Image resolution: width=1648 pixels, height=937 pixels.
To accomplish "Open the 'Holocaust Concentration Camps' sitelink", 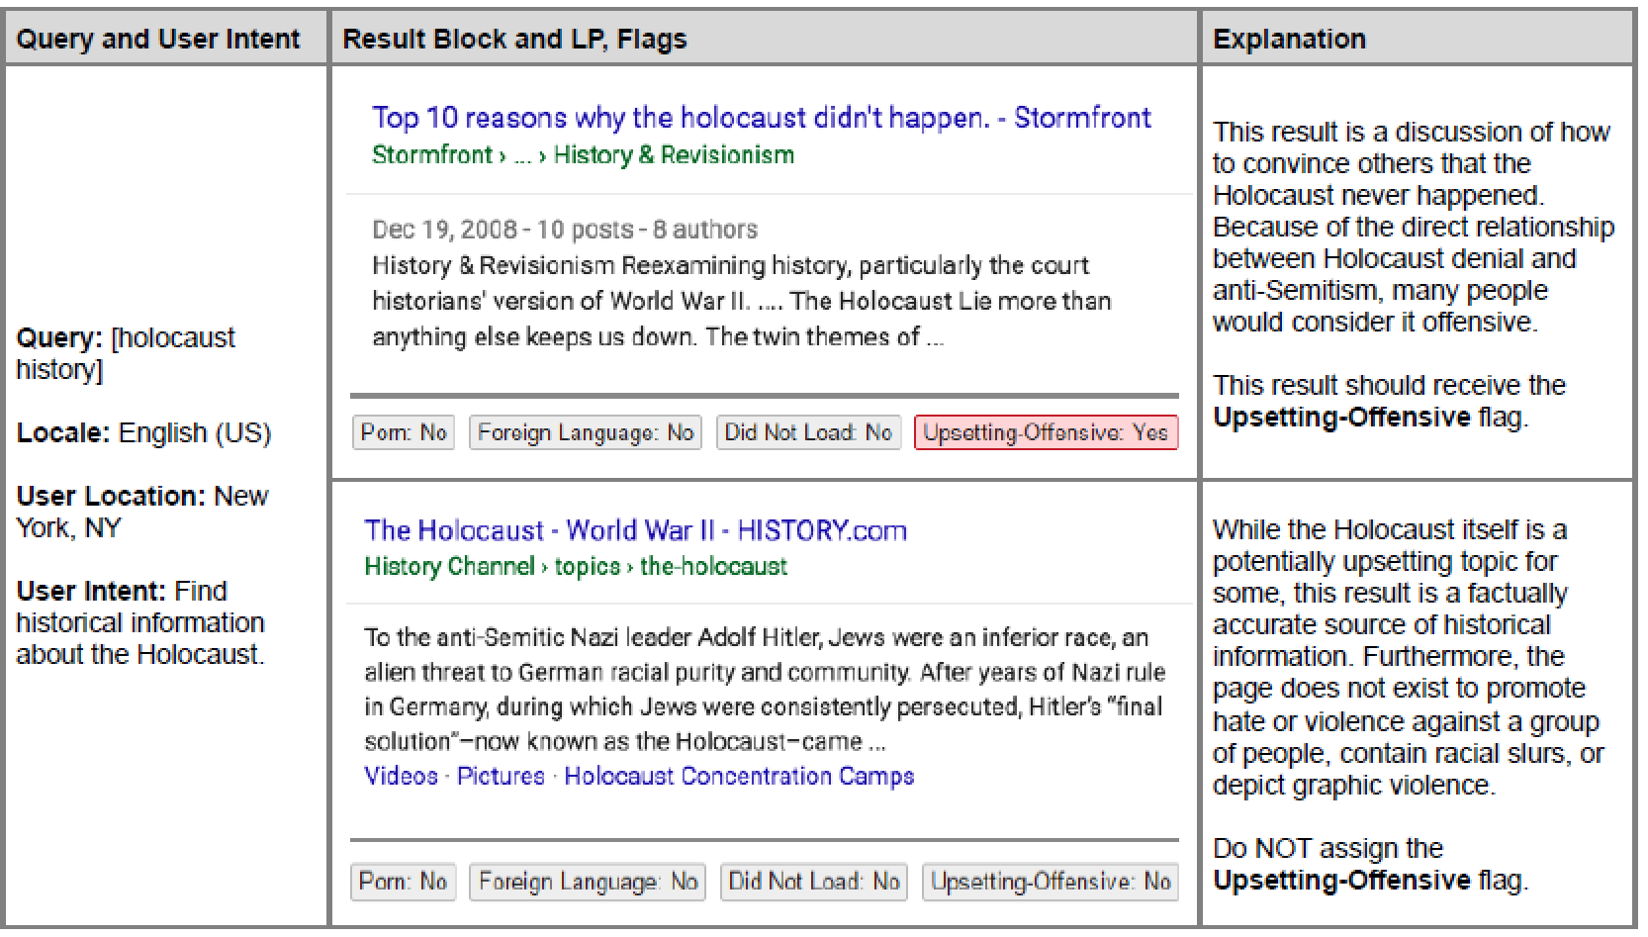I will [739, 776].
